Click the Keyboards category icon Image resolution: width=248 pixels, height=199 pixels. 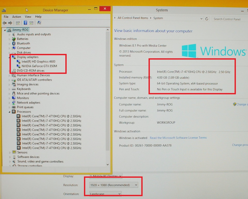(14, 89)
